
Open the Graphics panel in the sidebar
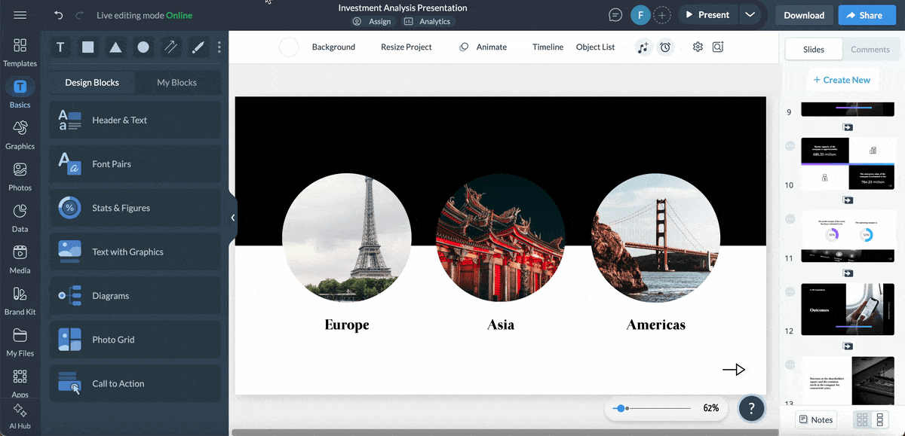pyautogui.click(x=20, y=136)
